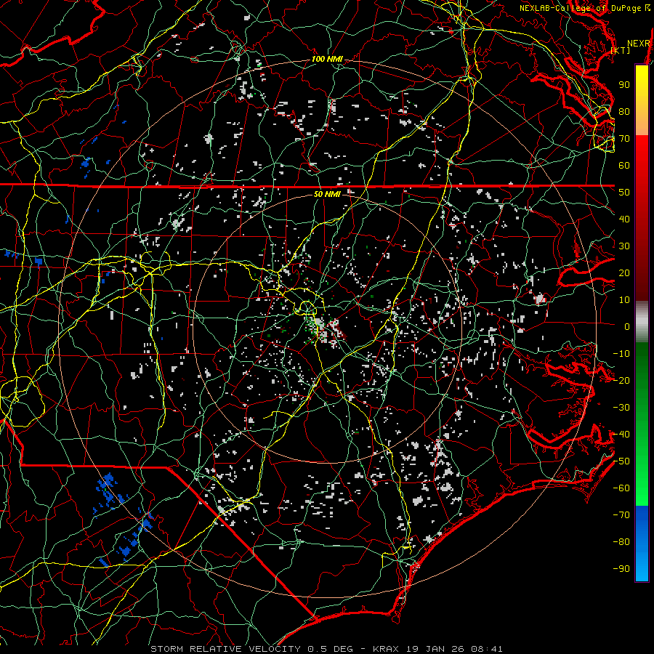This screenshot has width=654, height=654.
Task: Select the 60 value on the velocity scale
Action: pos(624,166)
